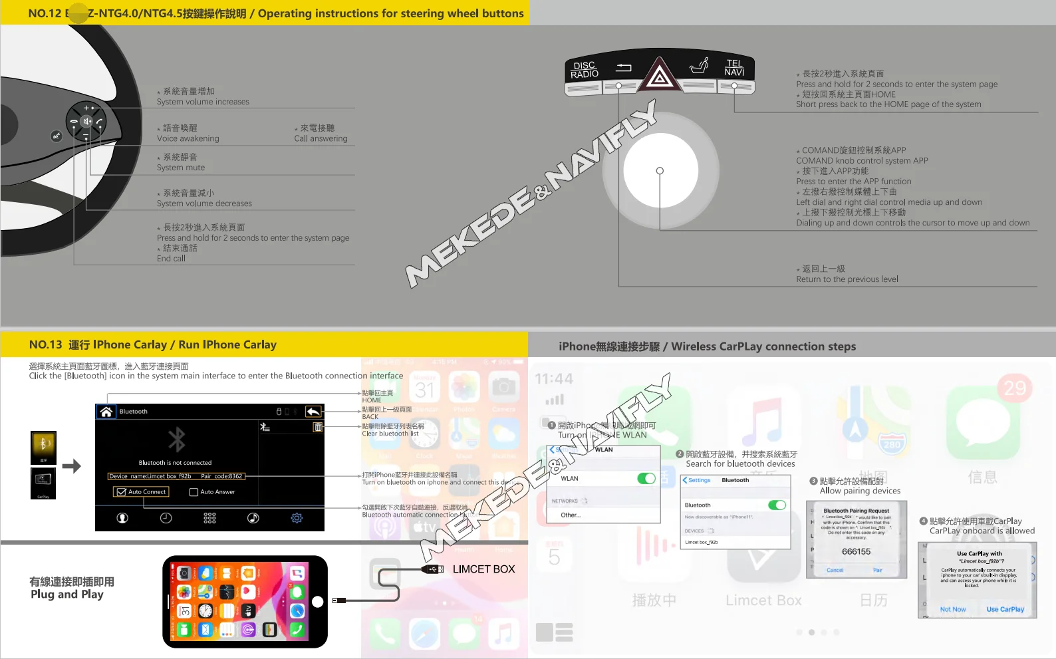
Task: Click the faded Maps icon showing 280 sign
Action: [873, 424]
